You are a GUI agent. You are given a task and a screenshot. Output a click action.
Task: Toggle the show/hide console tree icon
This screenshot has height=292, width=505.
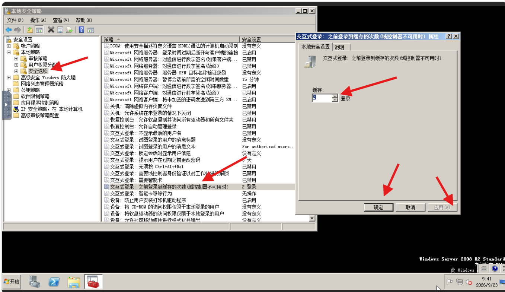coord(39,30)
